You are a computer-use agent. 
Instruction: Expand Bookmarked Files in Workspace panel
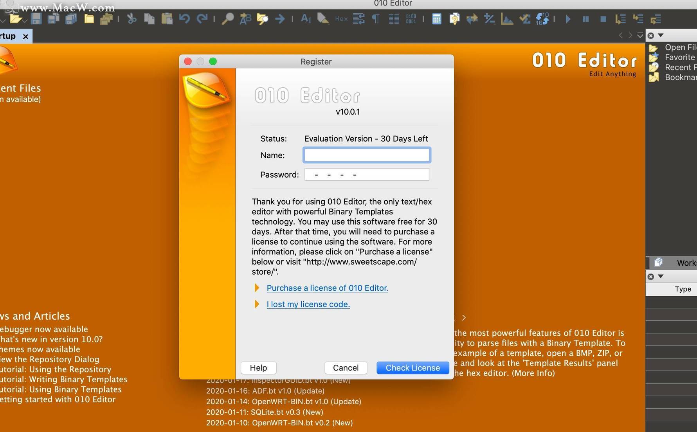[673, 77]
